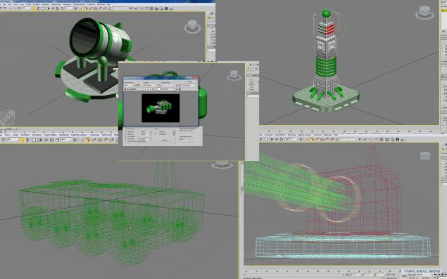Click the Render button in the frame window

(x=164, y=140)
